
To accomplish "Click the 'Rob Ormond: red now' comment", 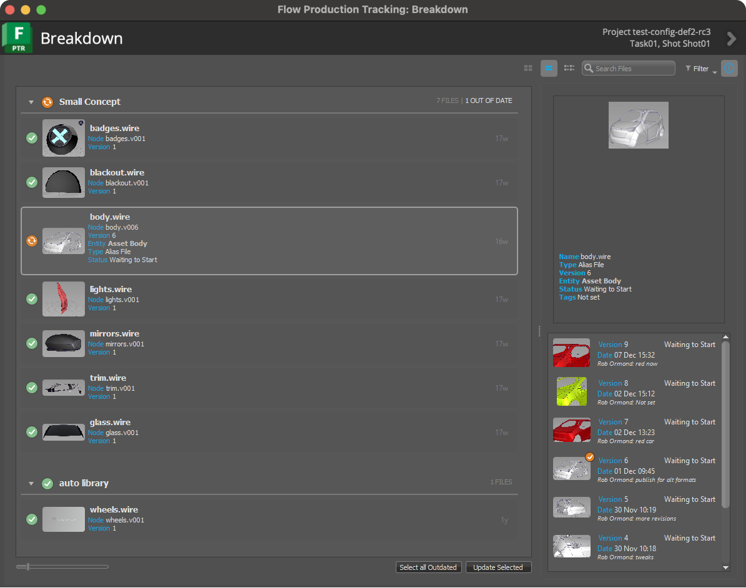I will click(x=627, y=364).
